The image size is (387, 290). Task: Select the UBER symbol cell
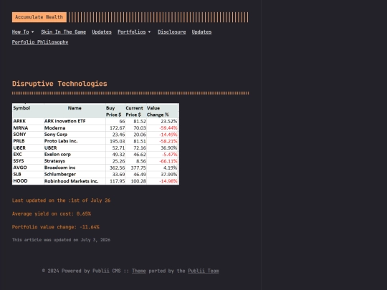coord(19,148)
